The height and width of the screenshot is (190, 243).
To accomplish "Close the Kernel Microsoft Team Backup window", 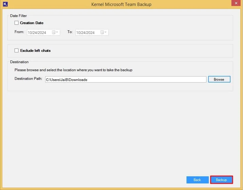I will [236, 3].
